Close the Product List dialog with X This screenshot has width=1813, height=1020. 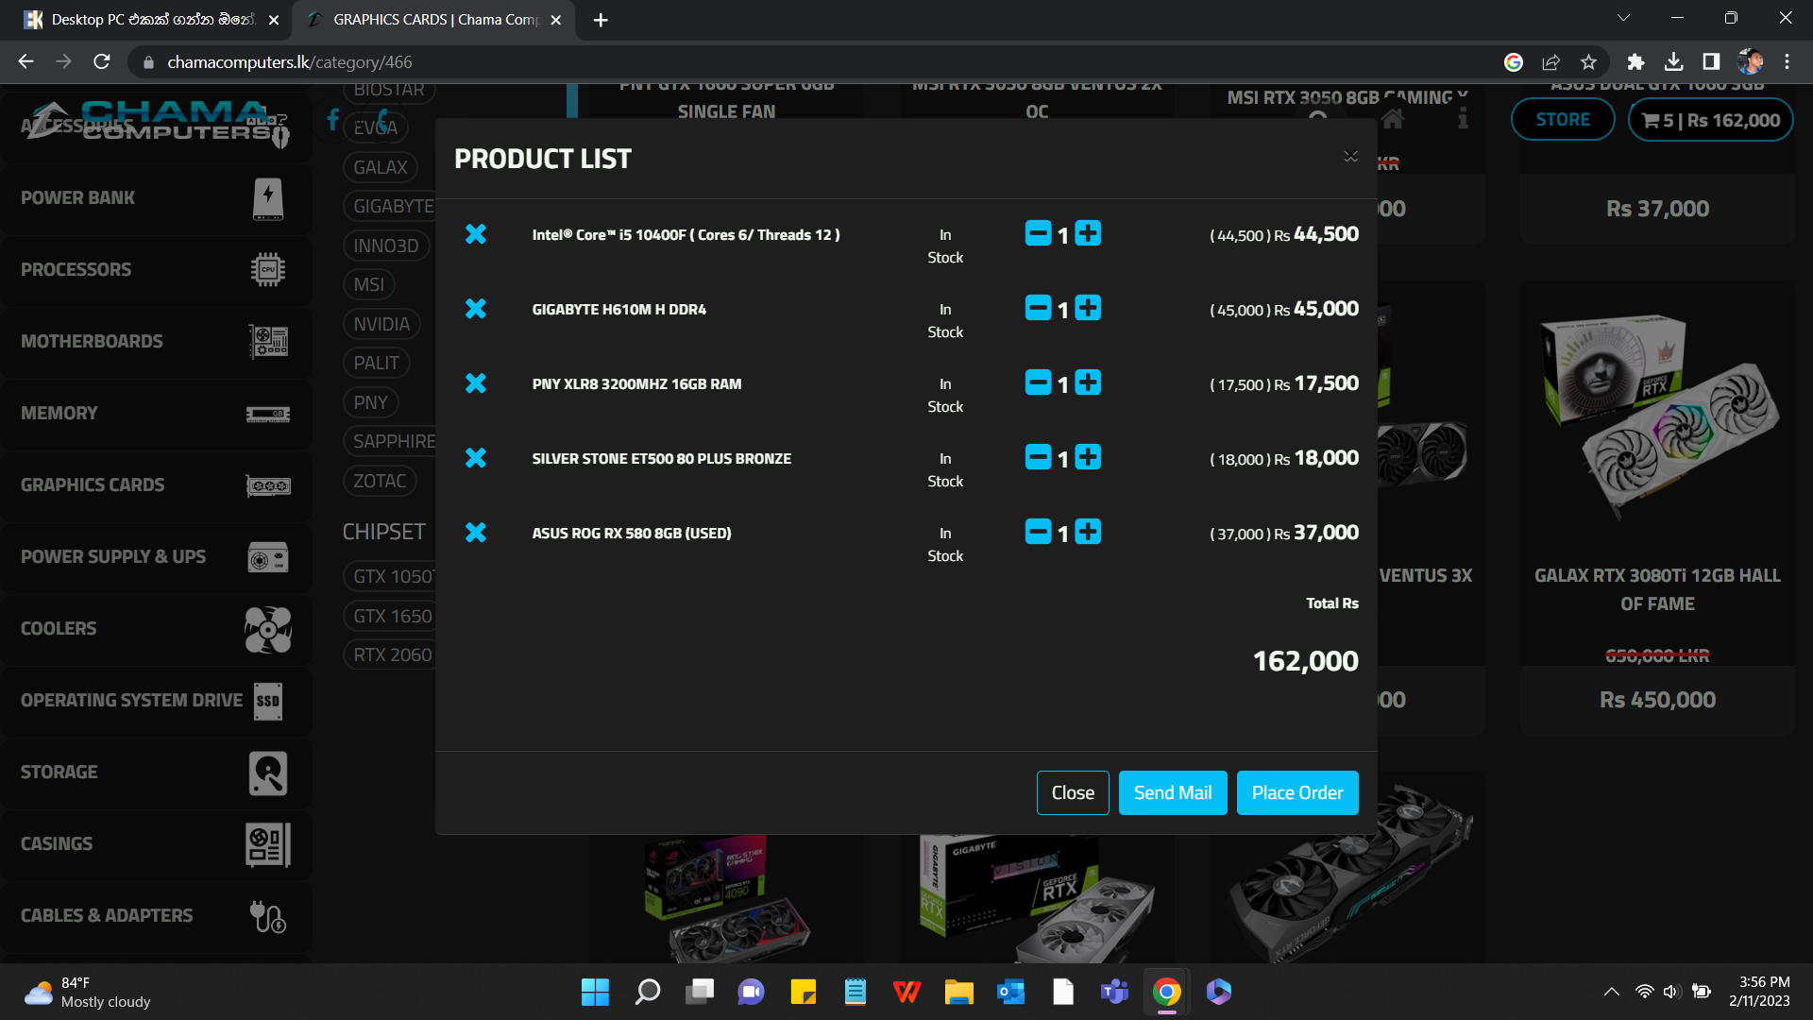(x=1350, y=156)
